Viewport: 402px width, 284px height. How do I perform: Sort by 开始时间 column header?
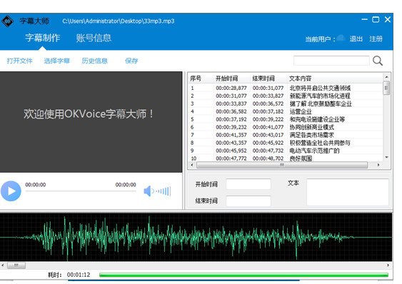[232, 78]
